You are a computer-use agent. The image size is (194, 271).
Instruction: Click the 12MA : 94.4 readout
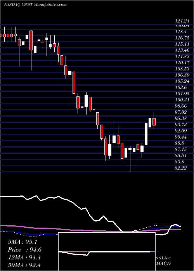click(x=24, y=257)
